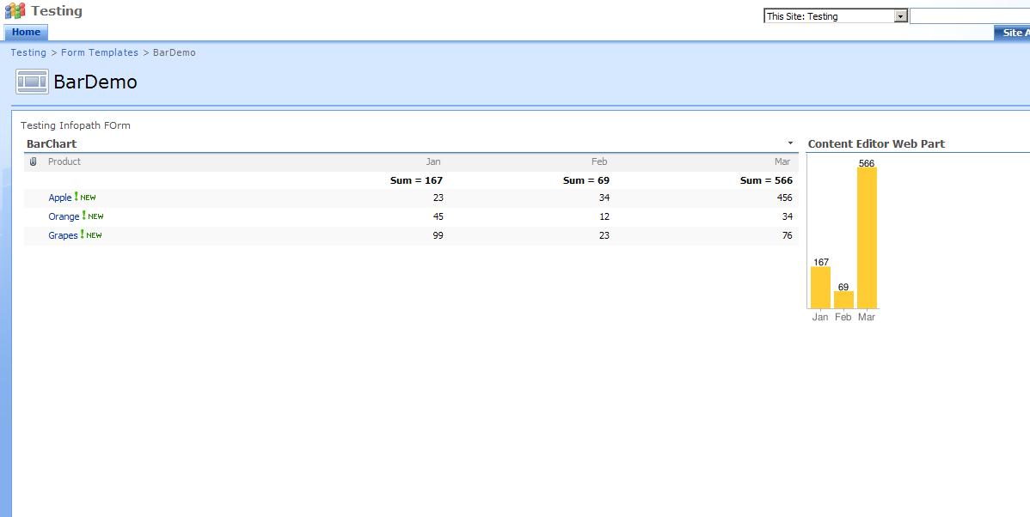Open the Orange item
Screen dimensions: 1030x517
point(64,216)
